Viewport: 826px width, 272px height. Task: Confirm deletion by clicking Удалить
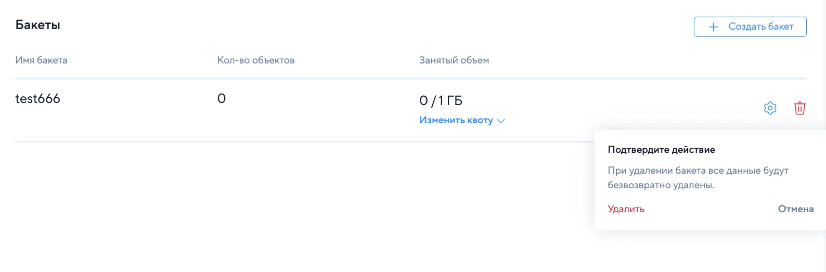click(x=626, y=209)
